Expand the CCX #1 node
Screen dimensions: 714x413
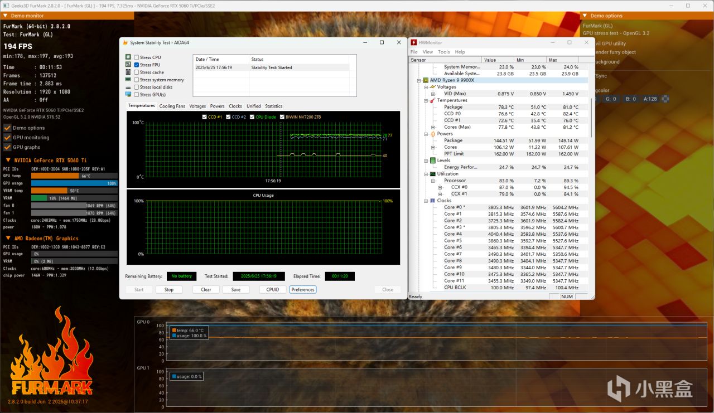440,194
